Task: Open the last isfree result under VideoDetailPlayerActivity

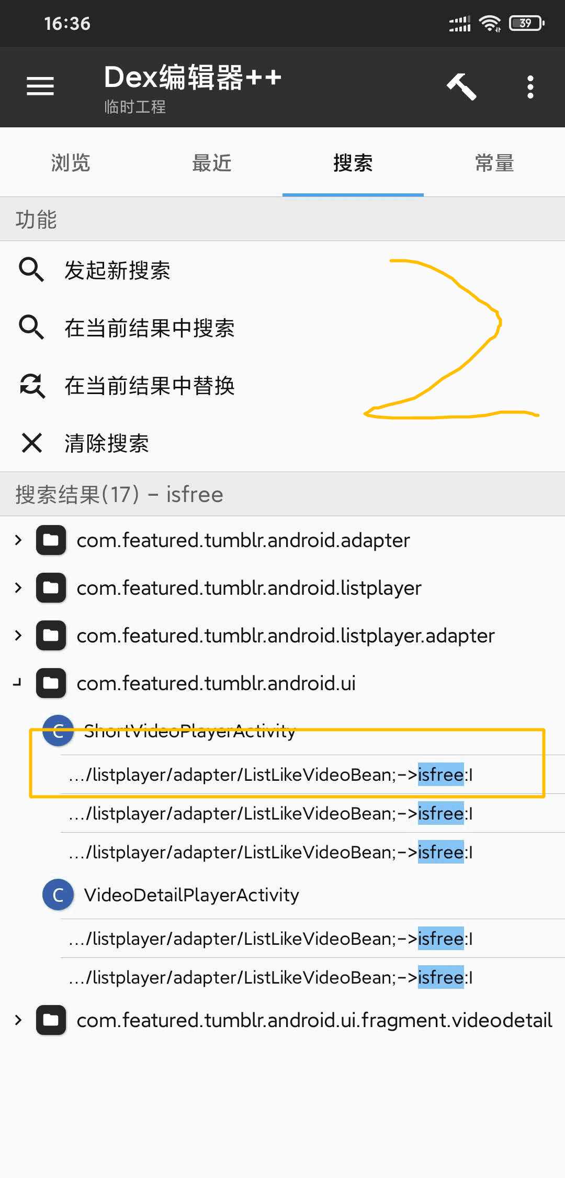Action: [313, 977]
